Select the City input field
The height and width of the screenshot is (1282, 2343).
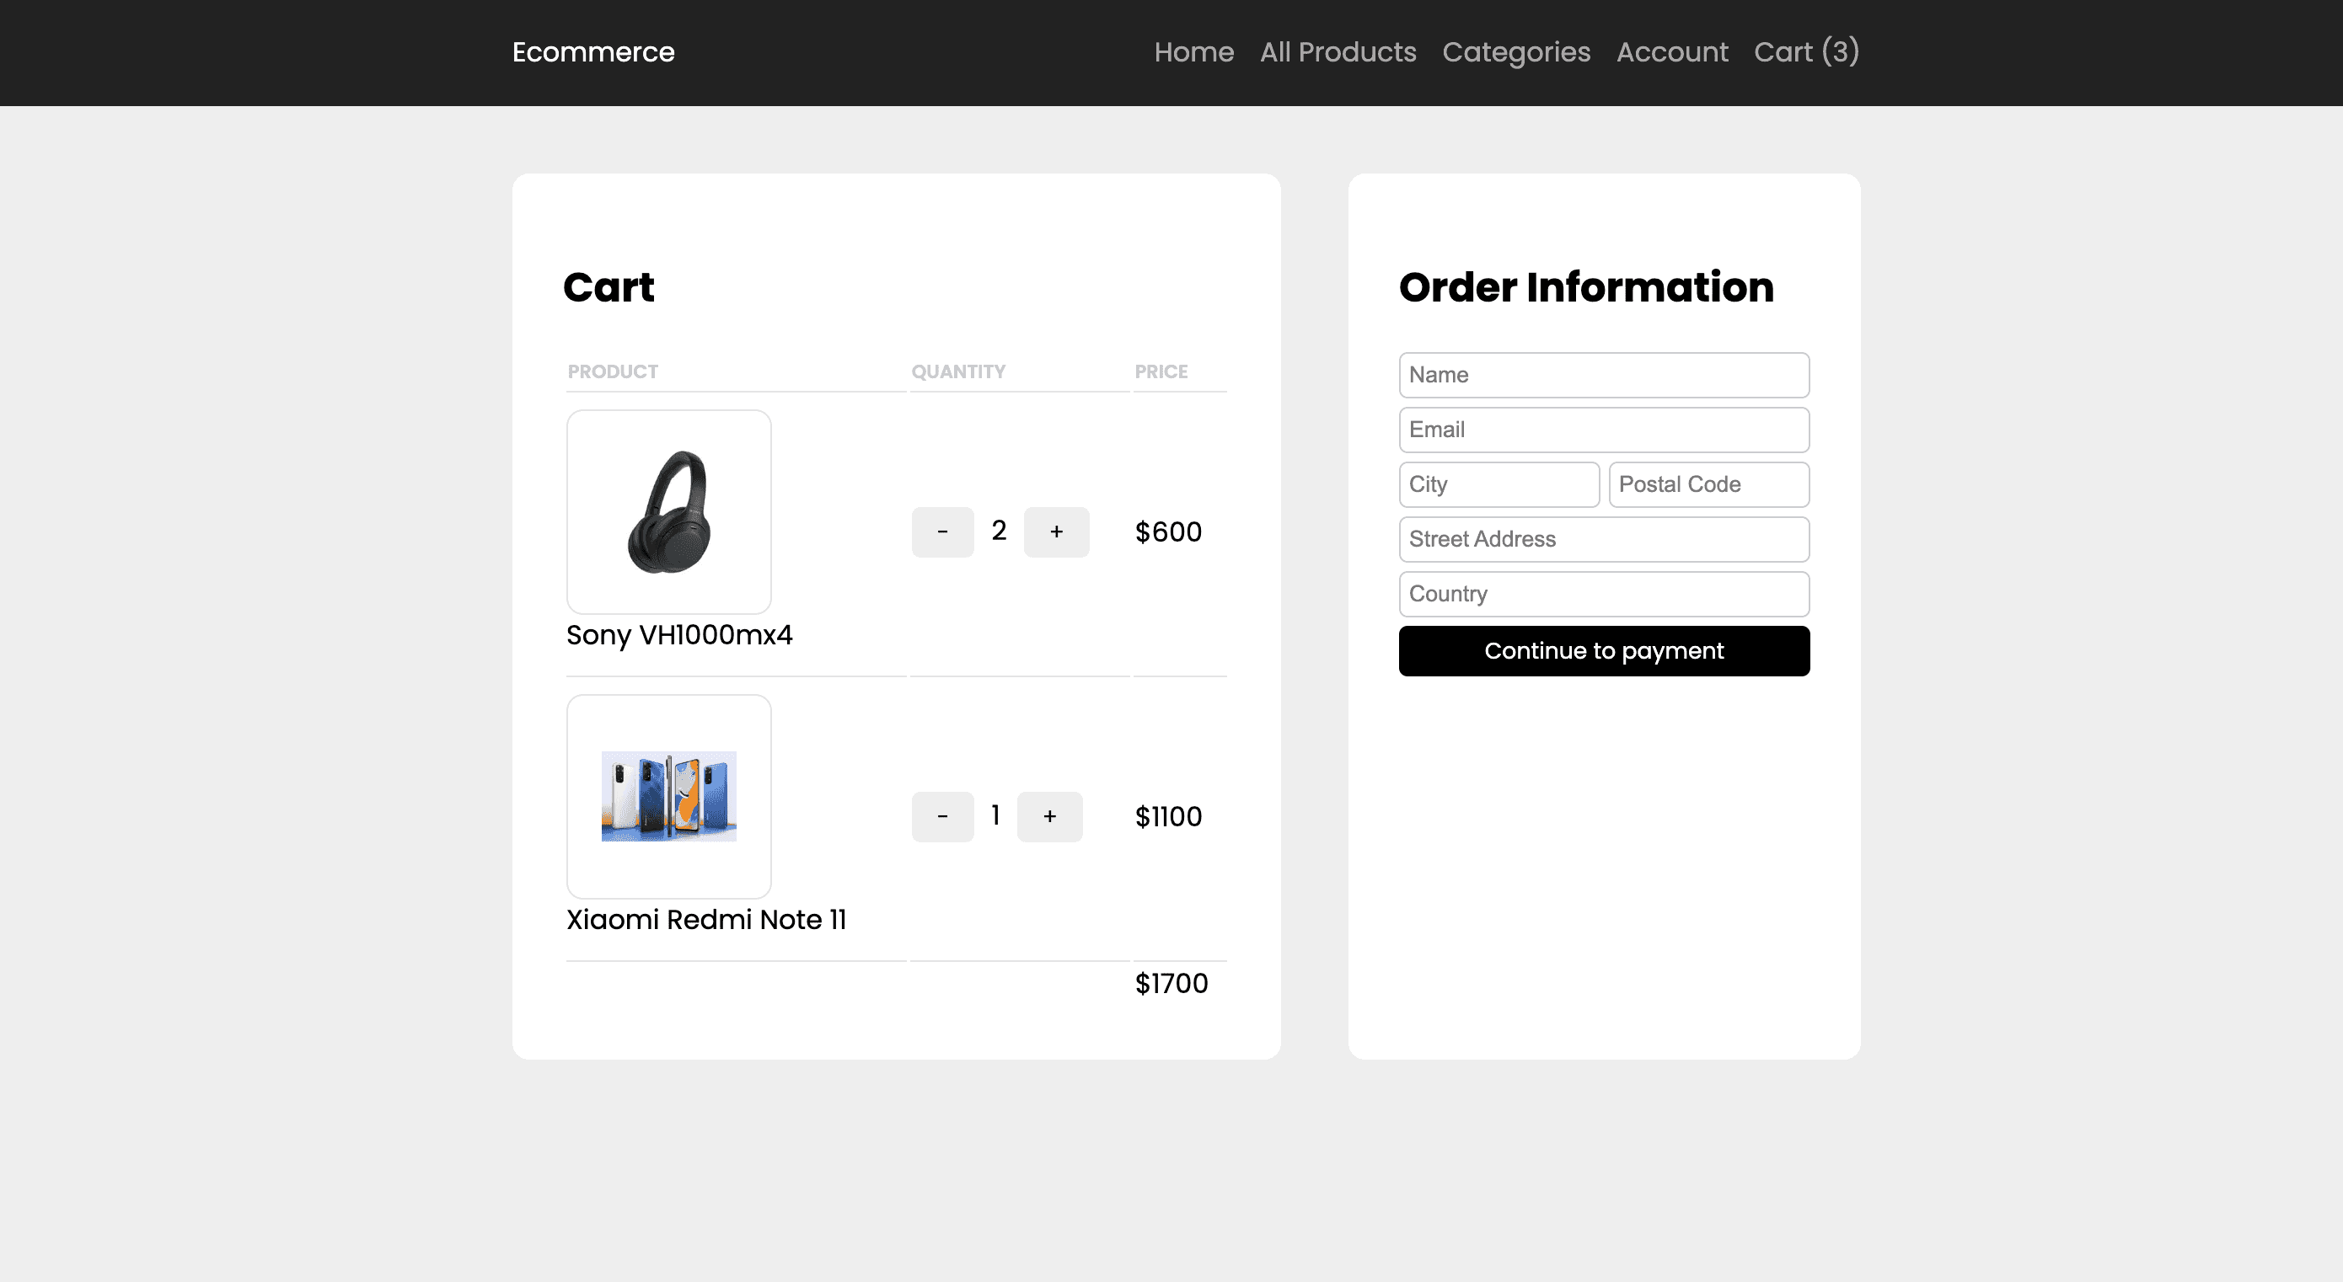click(1499, 484)
